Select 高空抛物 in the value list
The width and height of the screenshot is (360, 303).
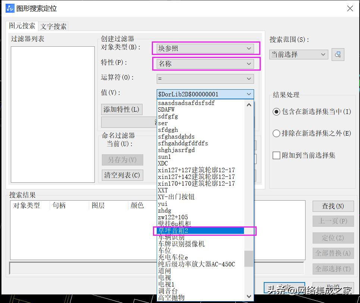(x=201, y=297)
